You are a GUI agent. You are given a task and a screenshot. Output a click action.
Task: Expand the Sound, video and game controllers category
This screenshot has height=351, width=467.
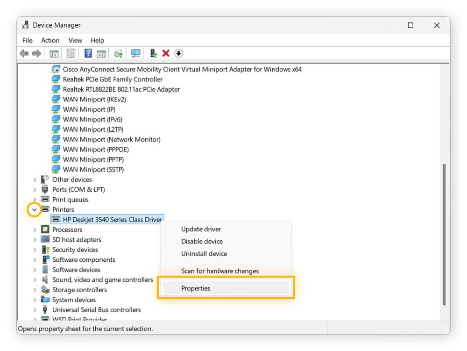(34, 279)
